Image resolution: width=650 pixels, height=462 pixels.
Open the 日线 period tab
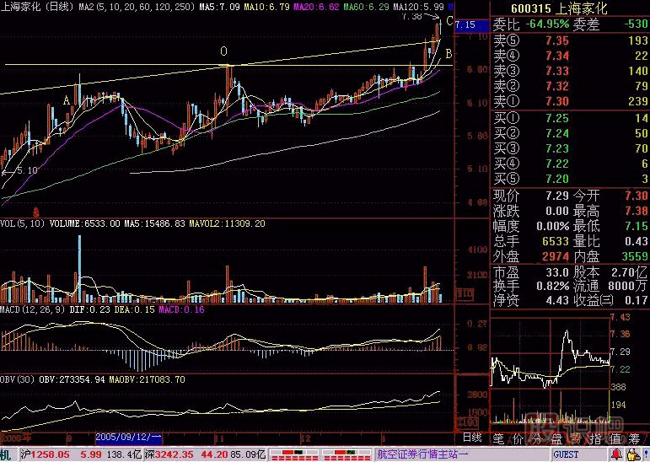(x=471, y=438)
